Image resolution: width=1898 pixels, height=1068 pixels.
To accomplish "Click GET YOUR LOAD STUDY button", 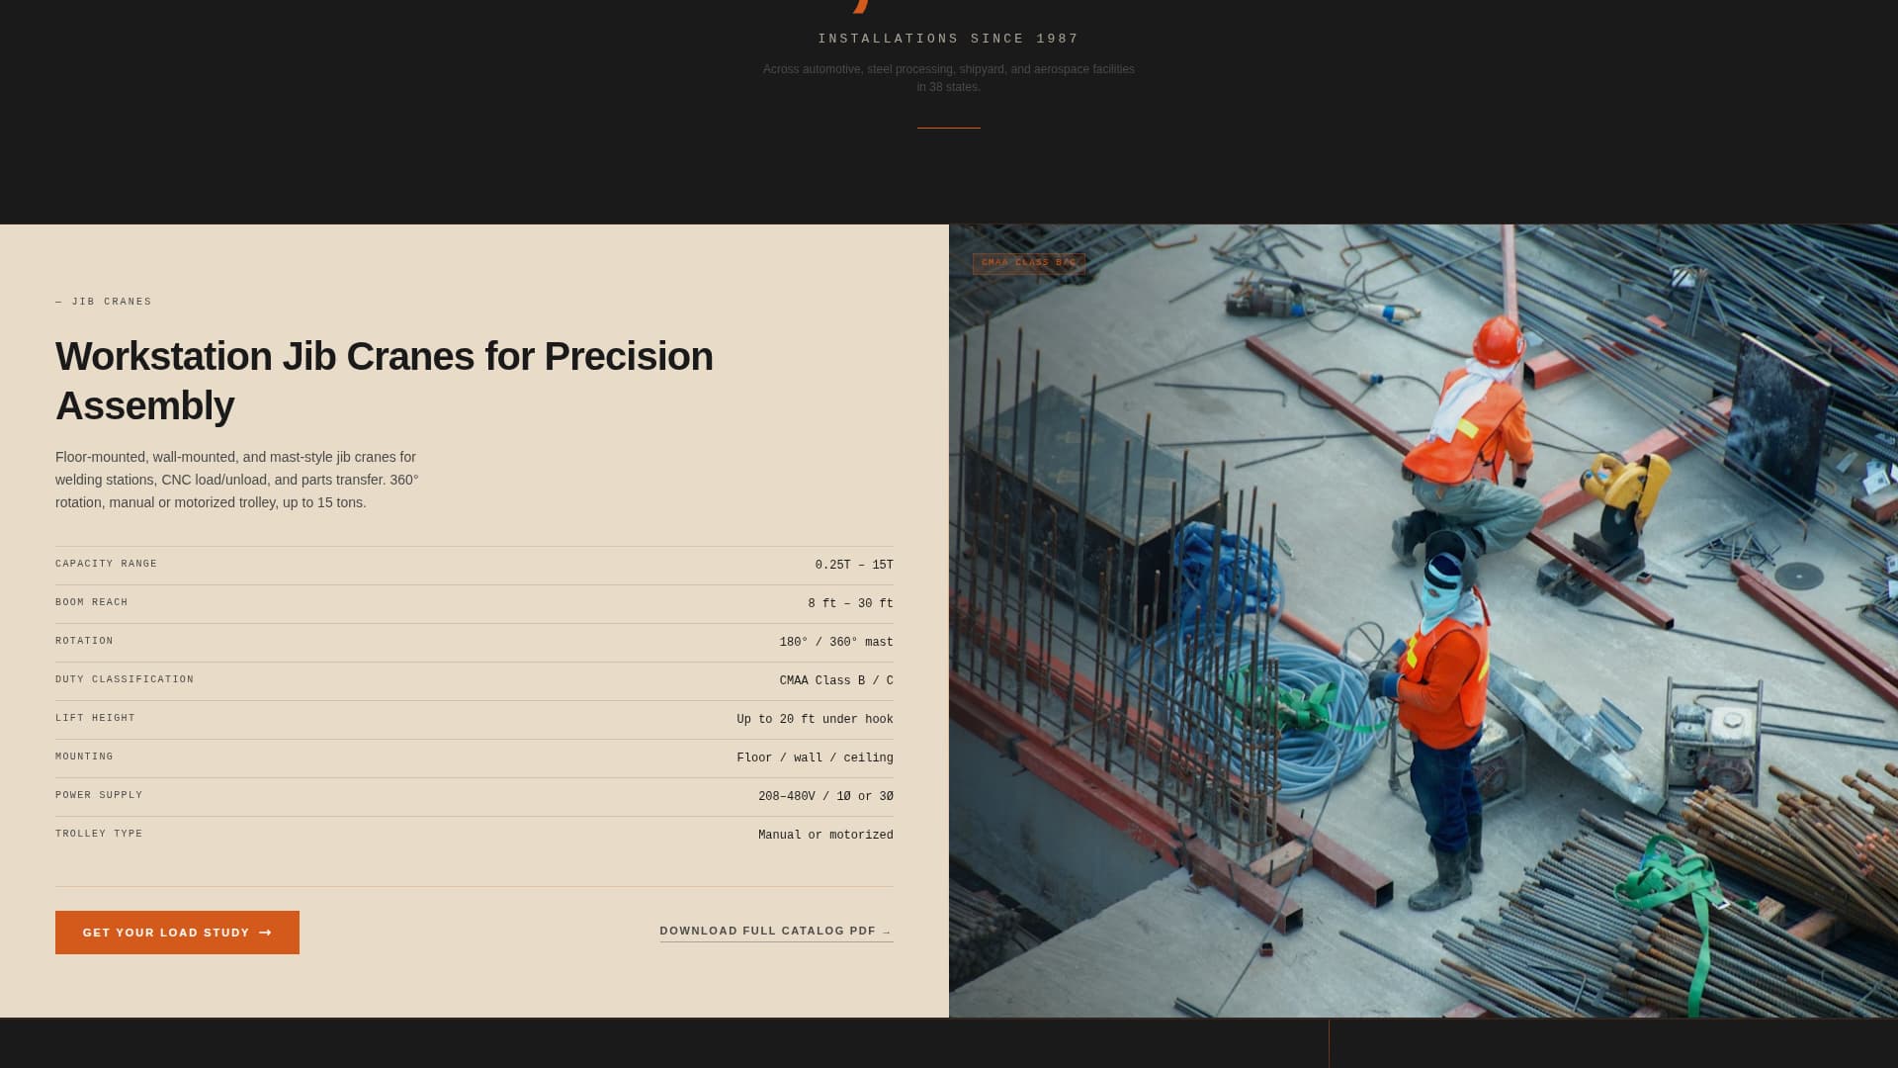I will 177,932.
